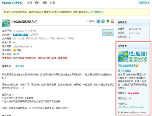
Task: Click the 个人开发者 badge icon
Action: [124, 71]
